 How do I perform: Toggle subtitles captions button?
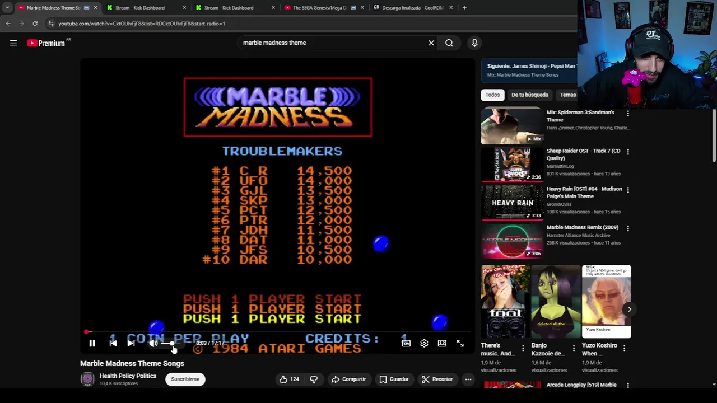406,343
